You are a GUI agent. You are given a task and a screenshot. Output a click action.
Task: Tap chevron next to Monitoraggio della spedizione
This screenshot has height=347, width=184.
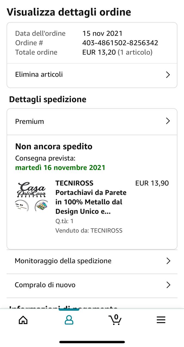(x=168, y=261)
